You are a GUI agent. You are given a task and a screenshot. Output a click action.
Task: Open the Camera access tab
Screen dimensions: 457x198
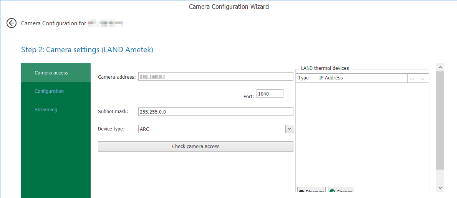coord(56,73)
